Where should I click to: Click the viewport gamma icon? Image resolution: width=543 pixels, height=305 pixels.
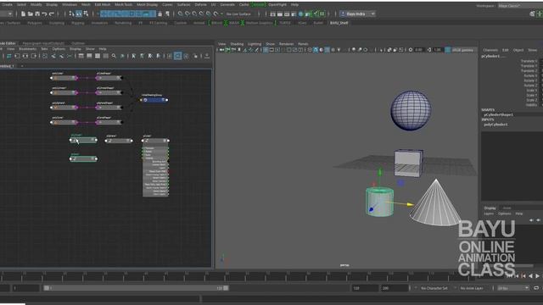pos(429,50)
